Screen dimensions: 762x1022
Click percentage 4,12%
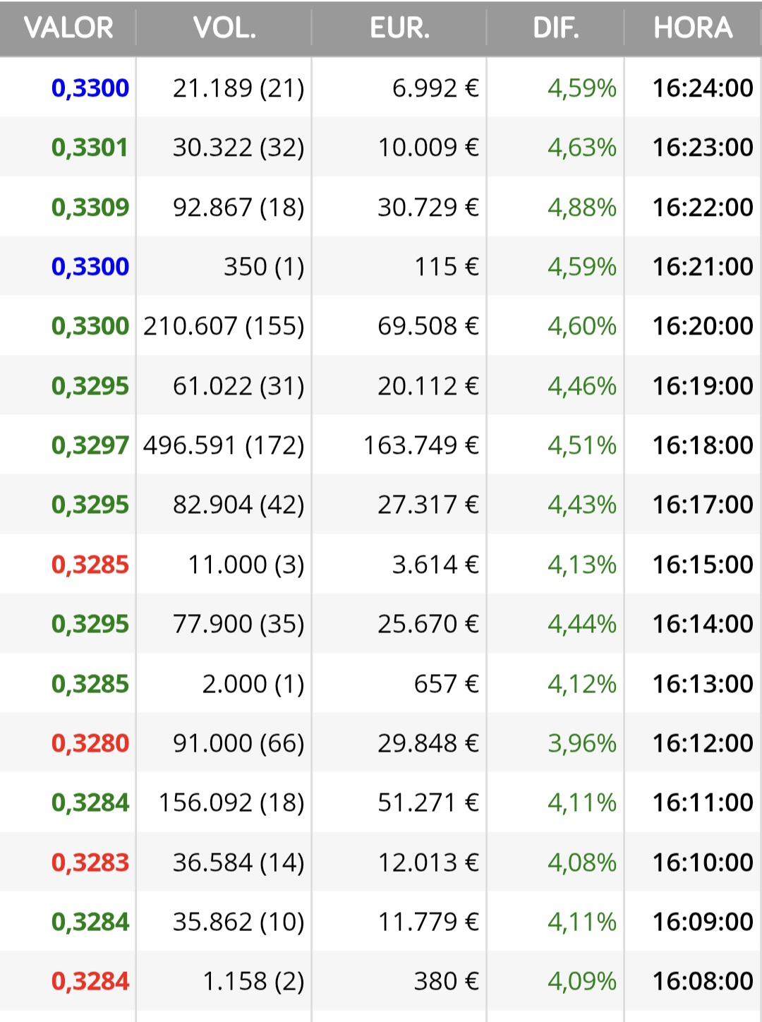582,684
